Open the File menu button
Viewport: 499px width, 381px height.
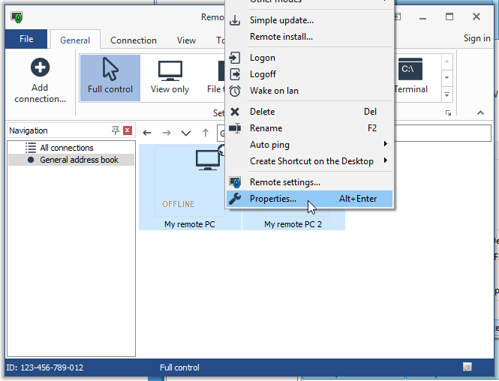26,39
